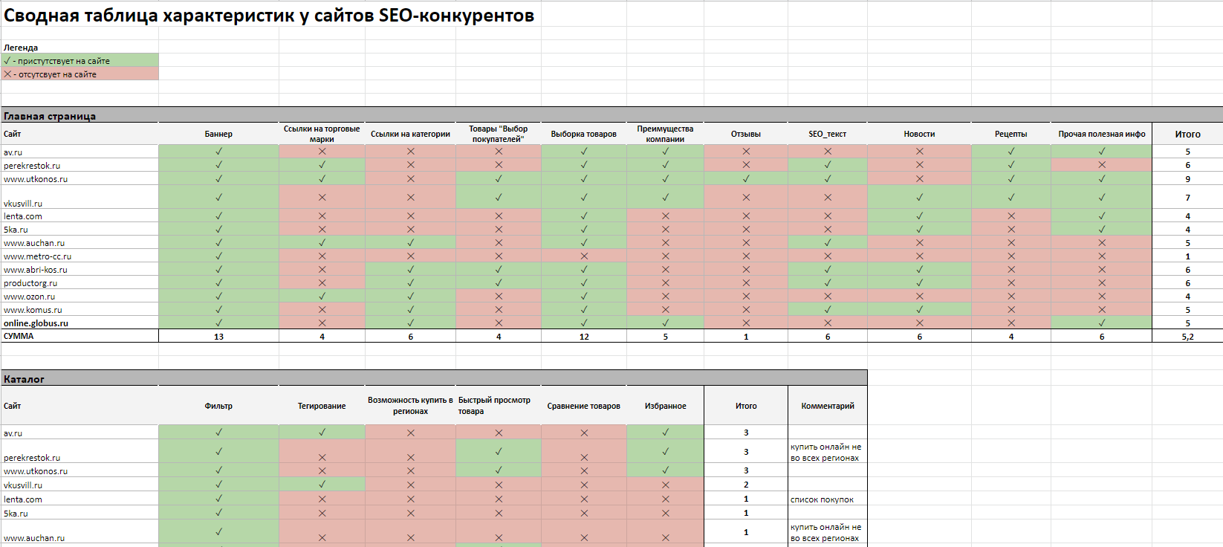Viewport: 1223px width, 547px height.
Task: Click the checkmark for av.ru under Баннер
Action: click(218, 152)
